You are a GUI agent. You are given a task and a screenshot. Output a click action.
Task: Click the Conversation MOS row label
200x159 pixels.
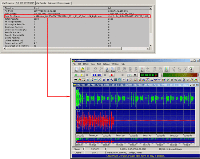pos(14,43)
